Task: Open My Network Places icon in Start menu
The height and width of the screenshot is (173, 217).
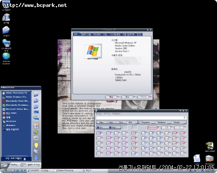Action: tap(36, 118)
